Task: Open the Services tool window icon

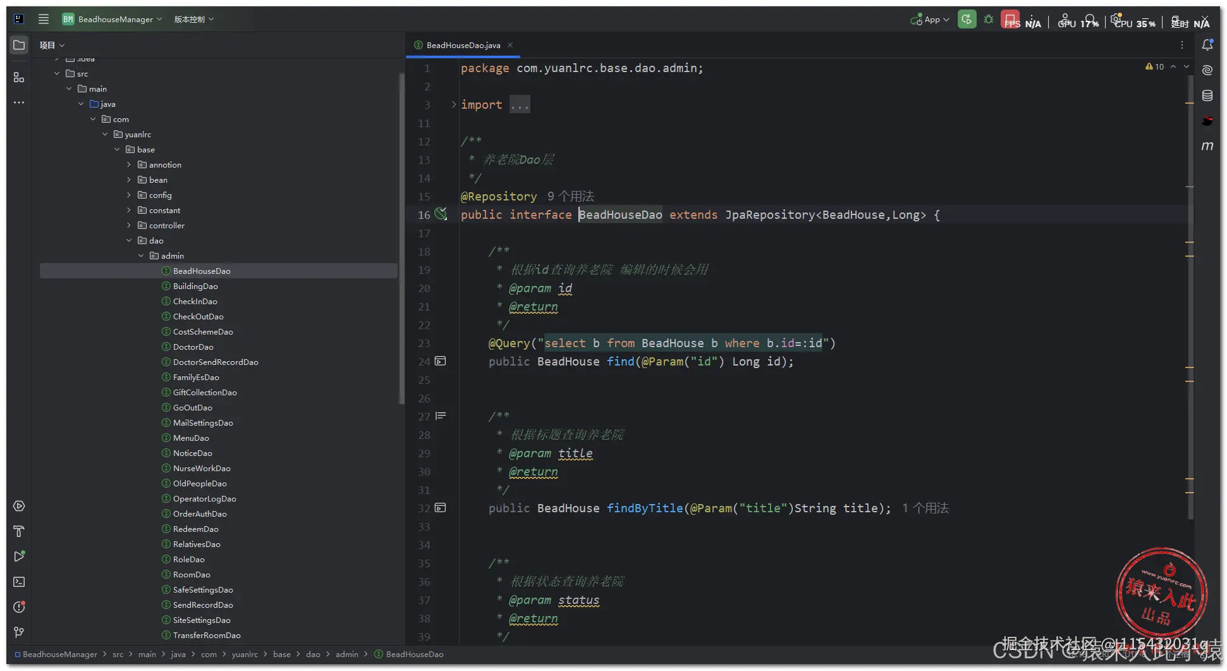Action: pyautogui.click(x=19, y=506)
